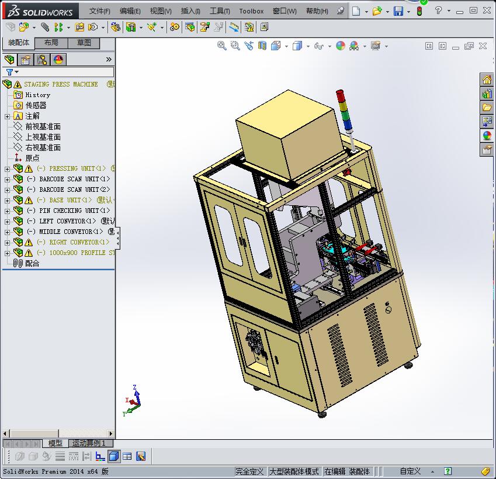Click the Zoom to Fit icon
This screenshot has height=479, width=496.
pos(222,46)
